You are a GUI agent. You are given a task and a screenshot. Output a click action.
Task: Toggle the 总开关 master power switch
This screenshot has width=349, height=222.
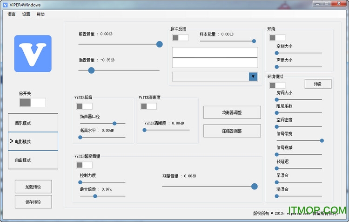pos(33,103)
